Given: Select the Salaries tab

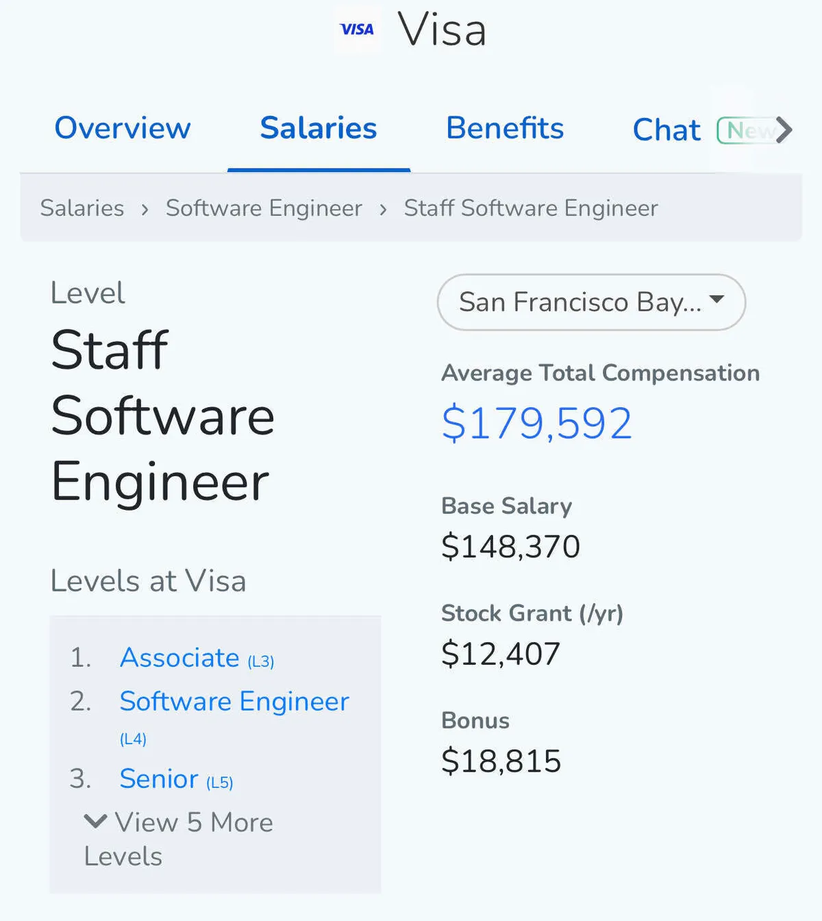Looking at the screenshot, I should click(x=319, y=128).
